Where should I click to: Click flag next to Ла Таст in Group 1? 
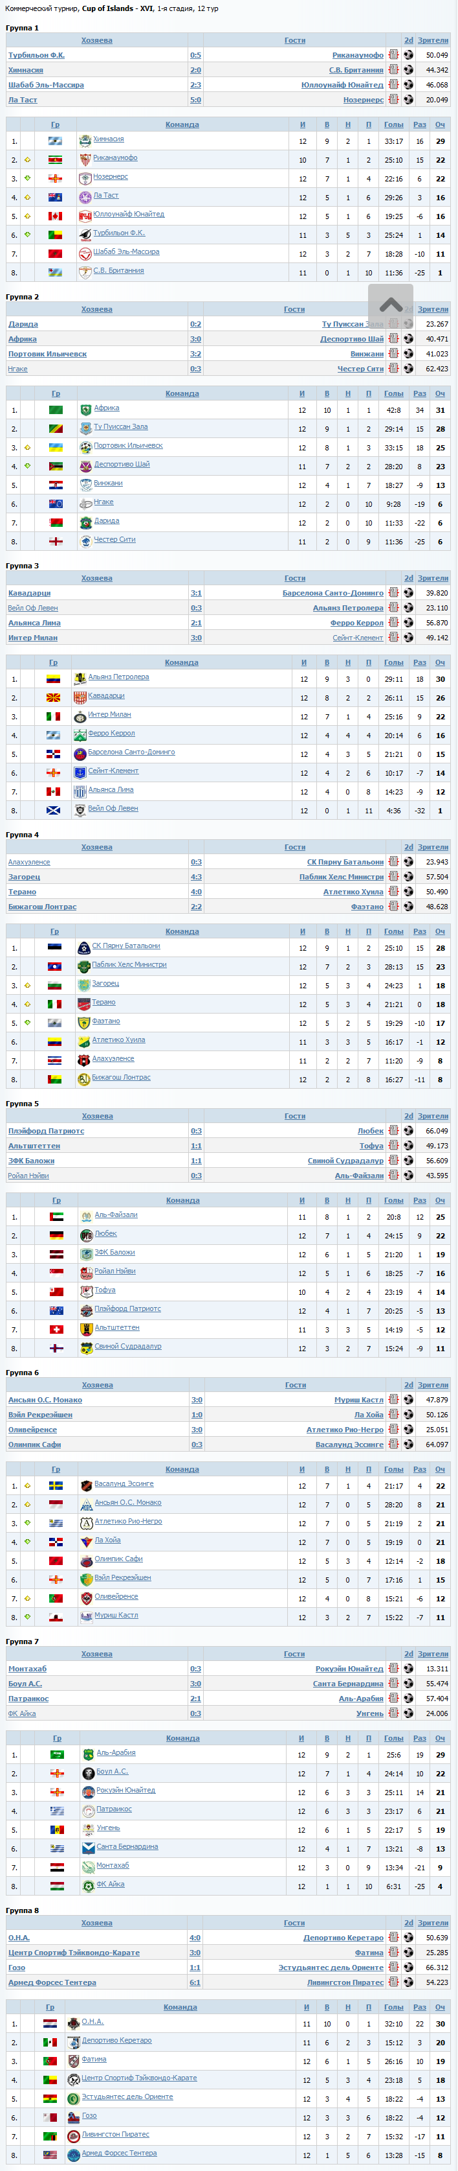pos(56,197)
